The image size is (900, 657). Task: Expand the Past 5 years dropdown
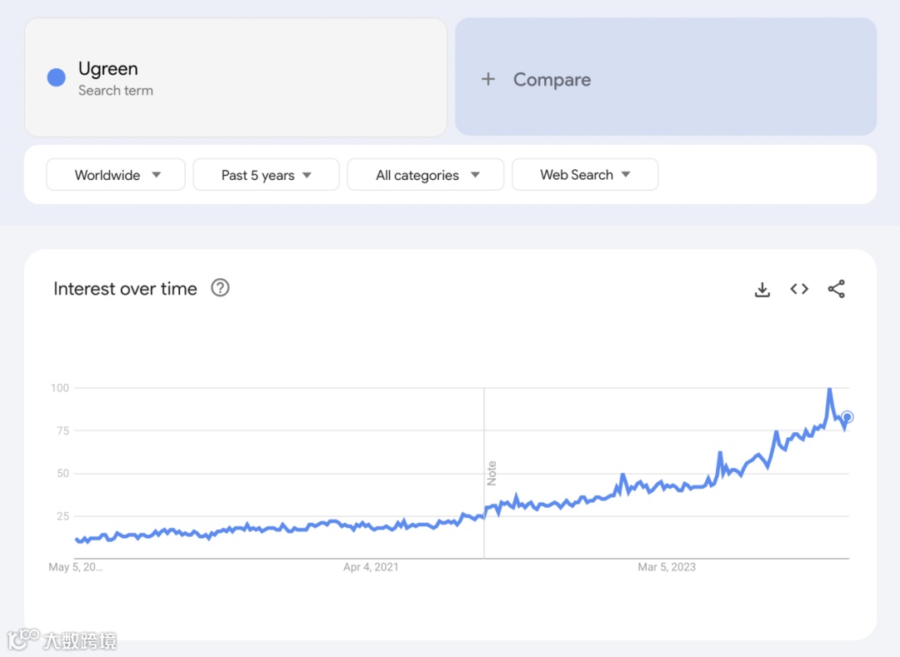pos(266,175)
